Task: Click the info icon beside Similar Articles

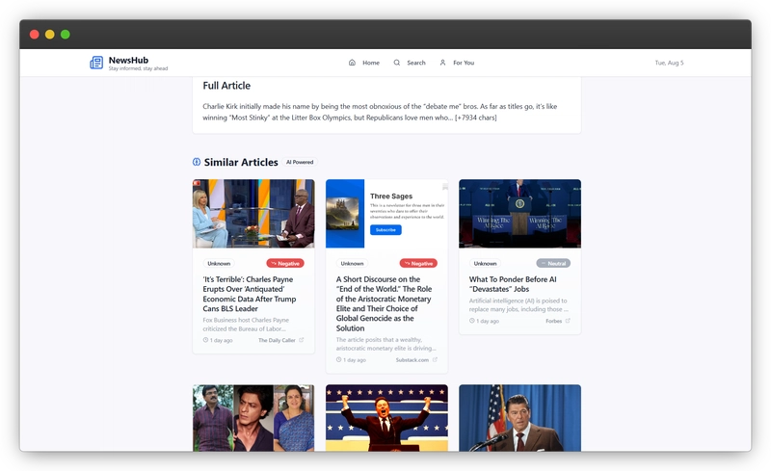Action: pyautogui.click(x=197, y=162)
